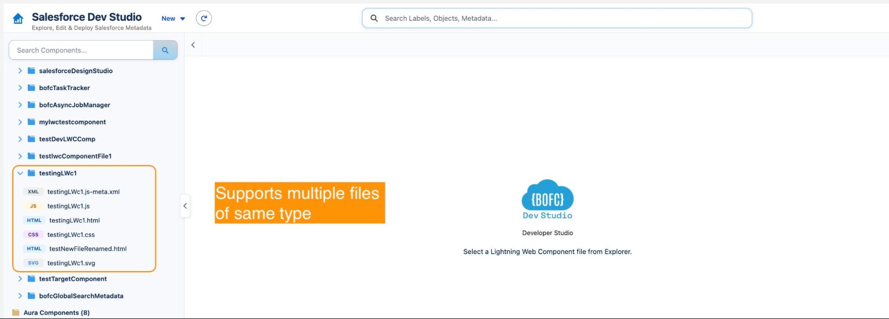Open the testingLWc1.svg file
889x319 pixels.
click(71, 263)
